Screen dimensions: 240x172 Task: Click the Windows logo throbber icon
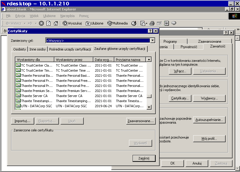(x=234, y=16)
